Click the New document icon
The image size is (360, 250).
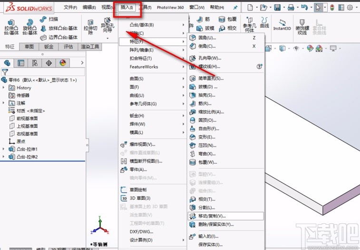(250, 8)
